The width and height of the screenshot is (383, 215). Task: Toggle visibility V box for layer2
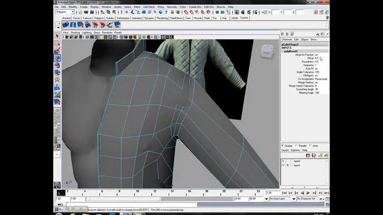[283, 161]
